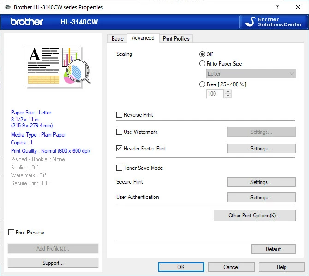
Task: Click the brother logo in banner
Action: [27, 22]
